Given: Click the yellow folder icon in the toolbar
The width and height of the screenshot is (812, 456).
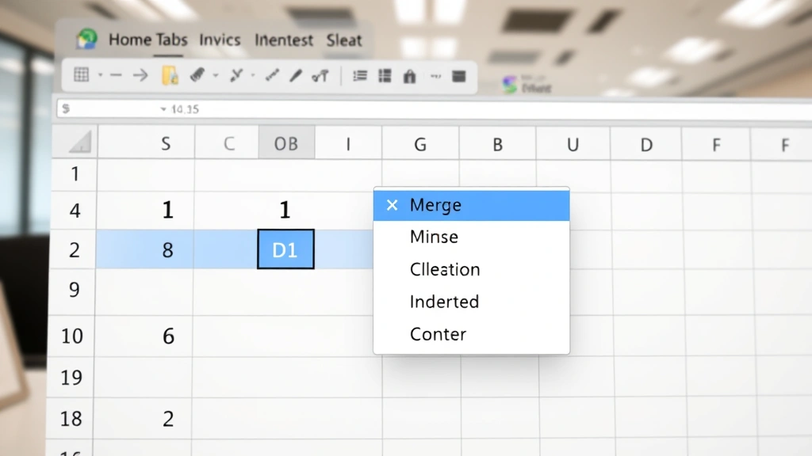Looking at the screenshot, I should (x=168, y=75).
